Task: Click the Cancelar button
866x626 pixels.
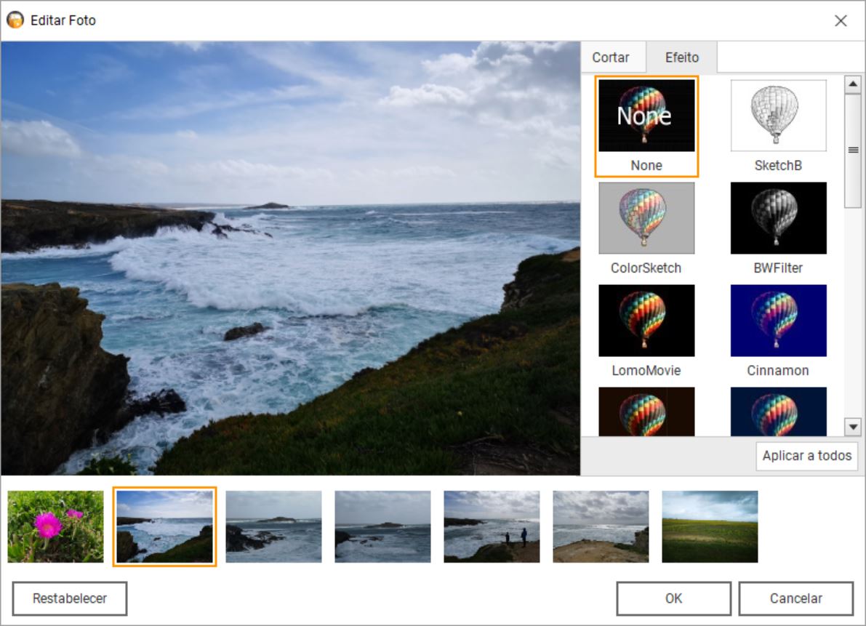Action: (x=796, y=598)
